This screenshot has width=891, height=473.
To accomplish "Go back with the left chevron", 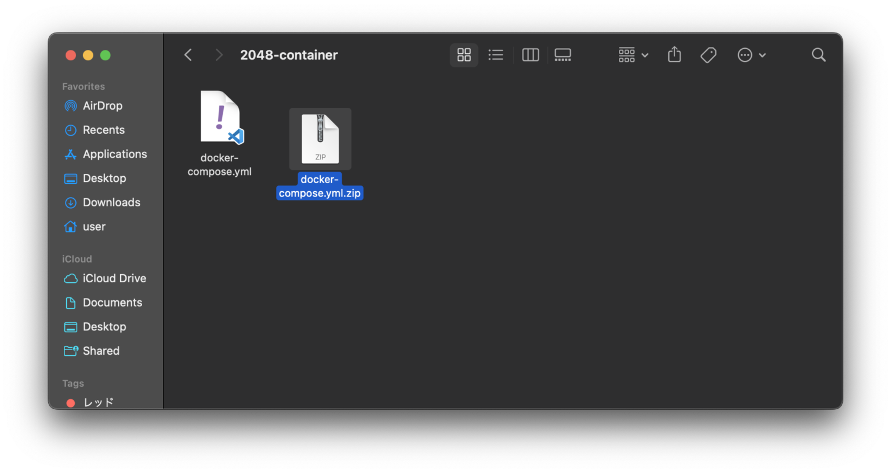I will click(x=188, y=55).
